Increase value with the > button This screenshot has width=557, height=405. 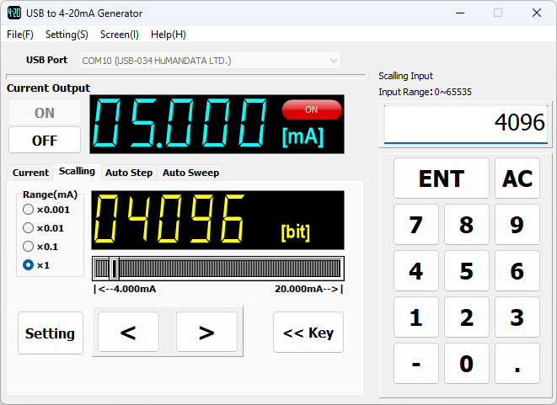206,332
